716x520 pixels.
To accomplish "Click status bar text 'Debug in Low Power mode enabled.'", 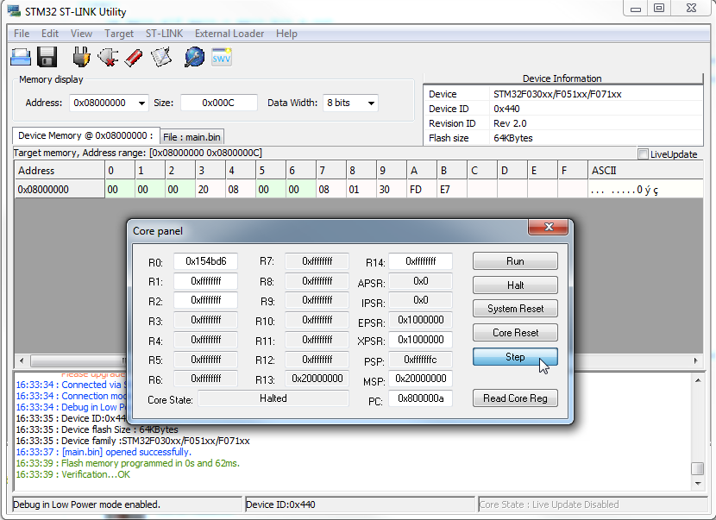I will [x=87, y=504].
